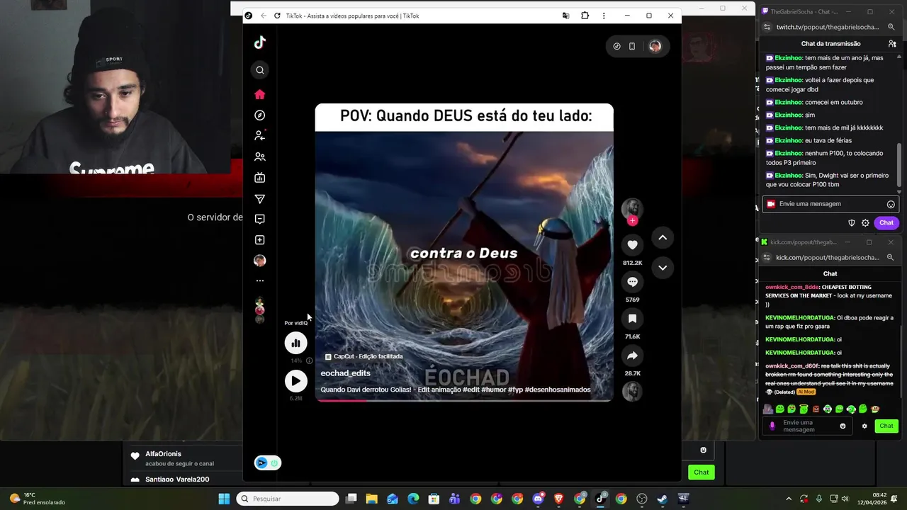Click the green Chat button in Kick window
Image resolution: width=907 pixels, height=510 pixels.
(886, 426)
